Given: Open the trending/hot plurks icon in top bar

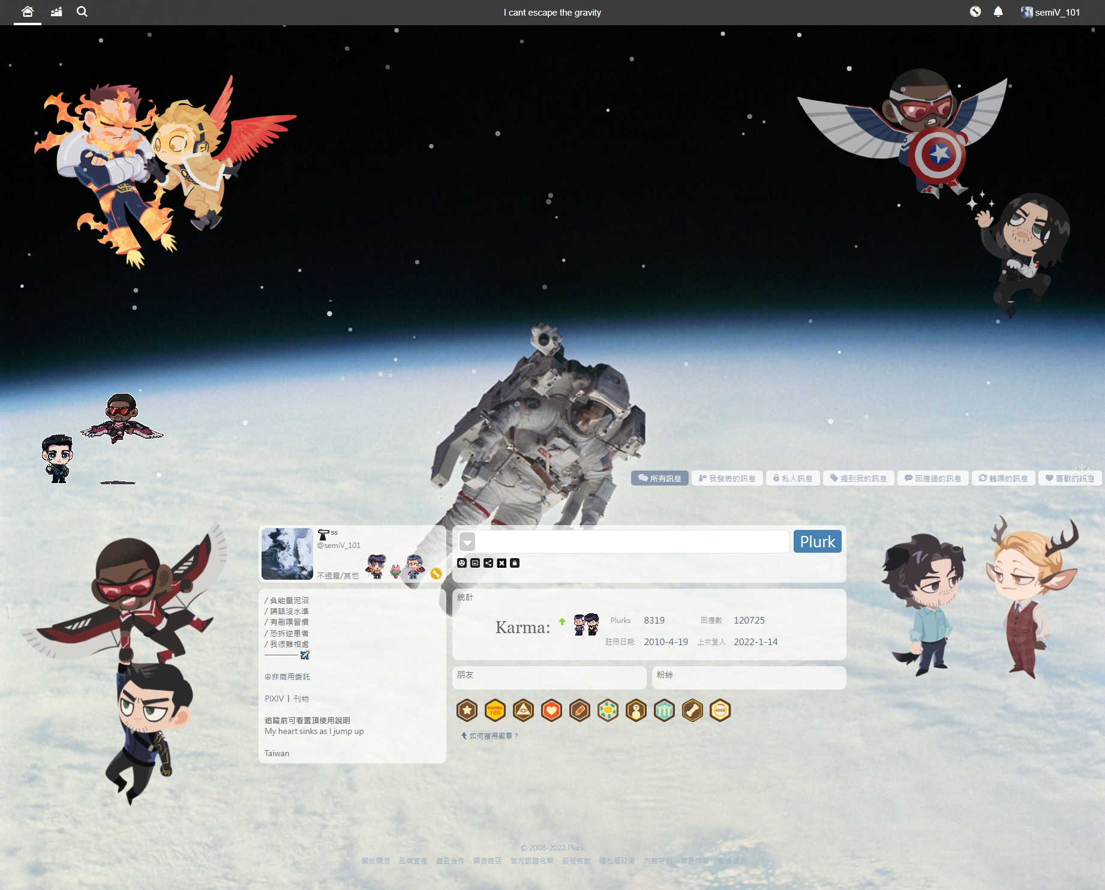Looking at the screenshot, I should tap(56, 11).
